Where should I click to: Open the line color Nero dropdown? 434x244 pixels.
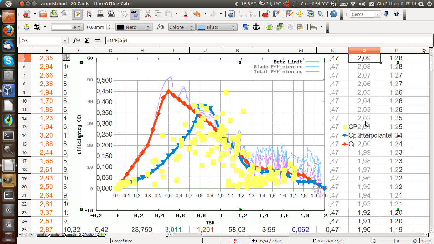click(148, 27)
